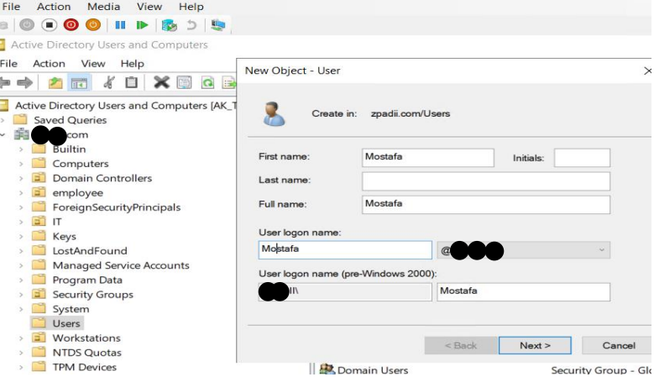This screenshot has width=654, height=377.
Task: Click the Enhanced Session monitors icon
Action: (217, 25)
